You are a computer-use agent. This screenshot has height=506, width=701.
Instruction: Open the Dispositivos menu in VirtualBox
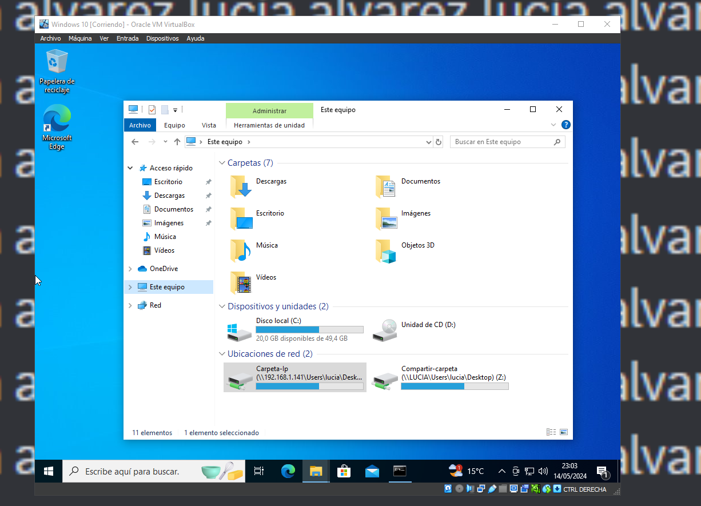pyautogui.click(x=162, y=38)
